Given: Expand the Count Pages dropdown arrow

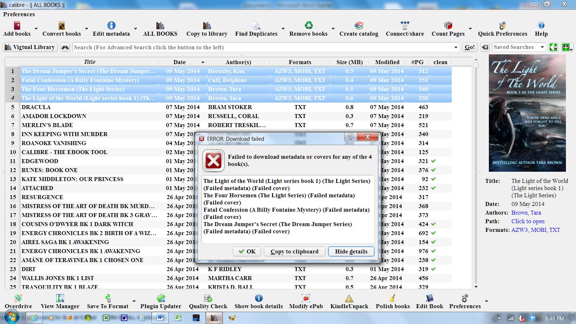Looking at the screenshot, I should pos(470,28).
